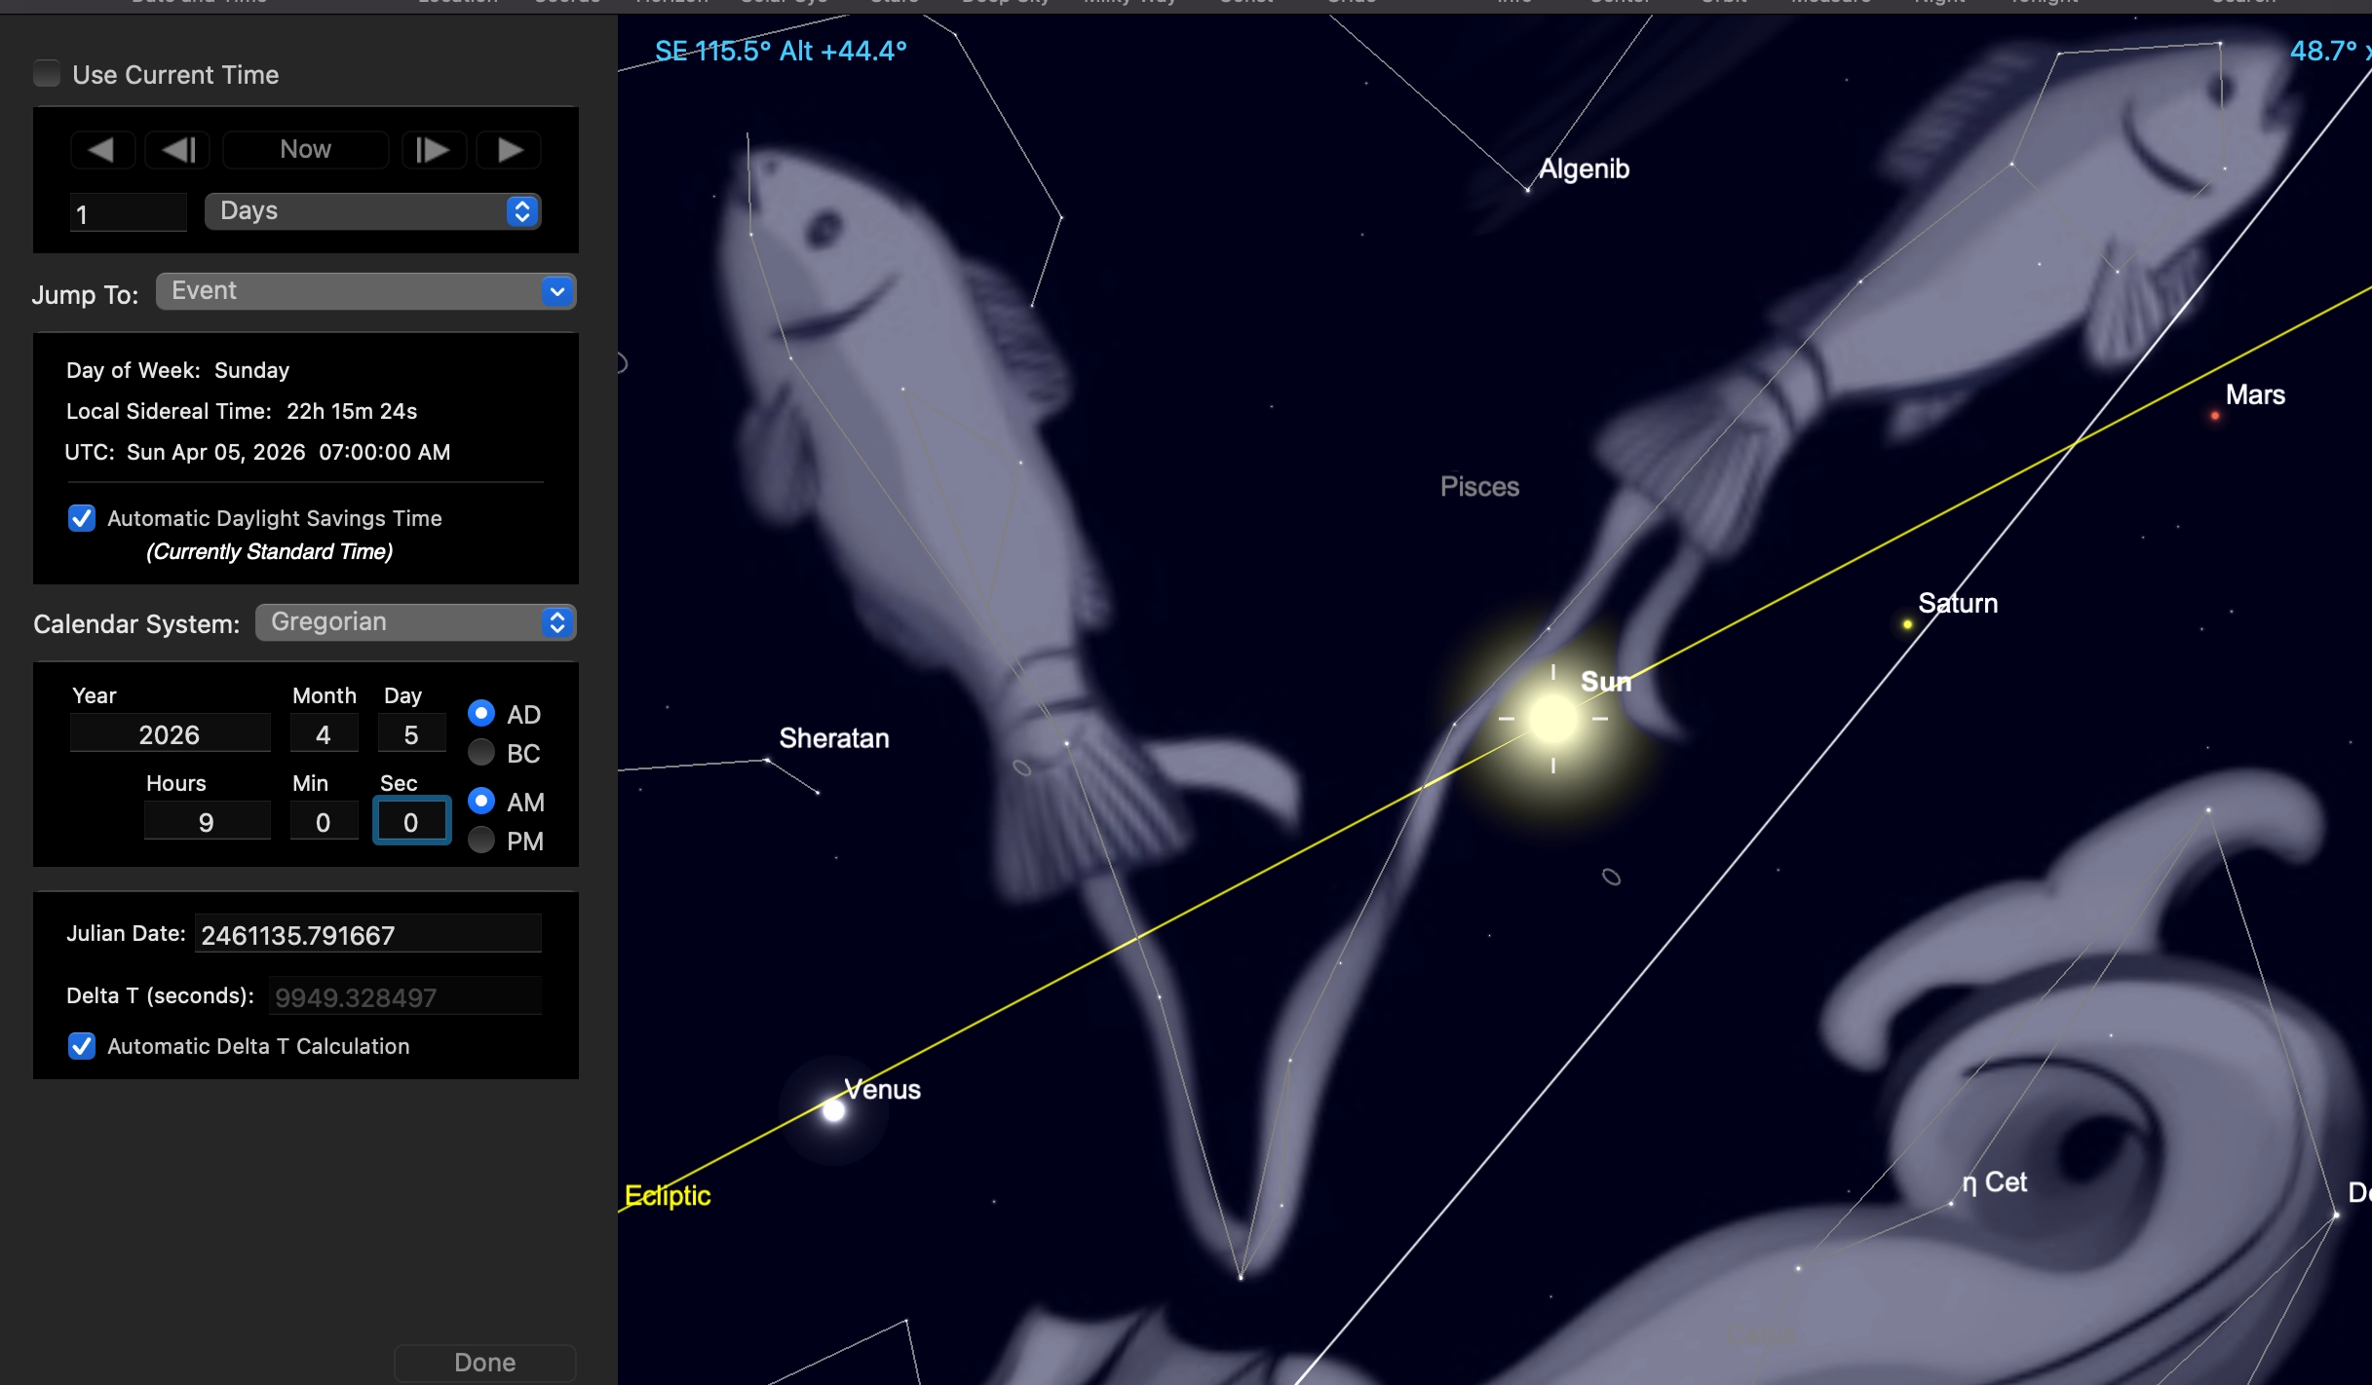This screenshot has height=1385, width=2372.
Task: Uncheck Automatic Daylight Savings Time
Action: click(x=82, y=518)
